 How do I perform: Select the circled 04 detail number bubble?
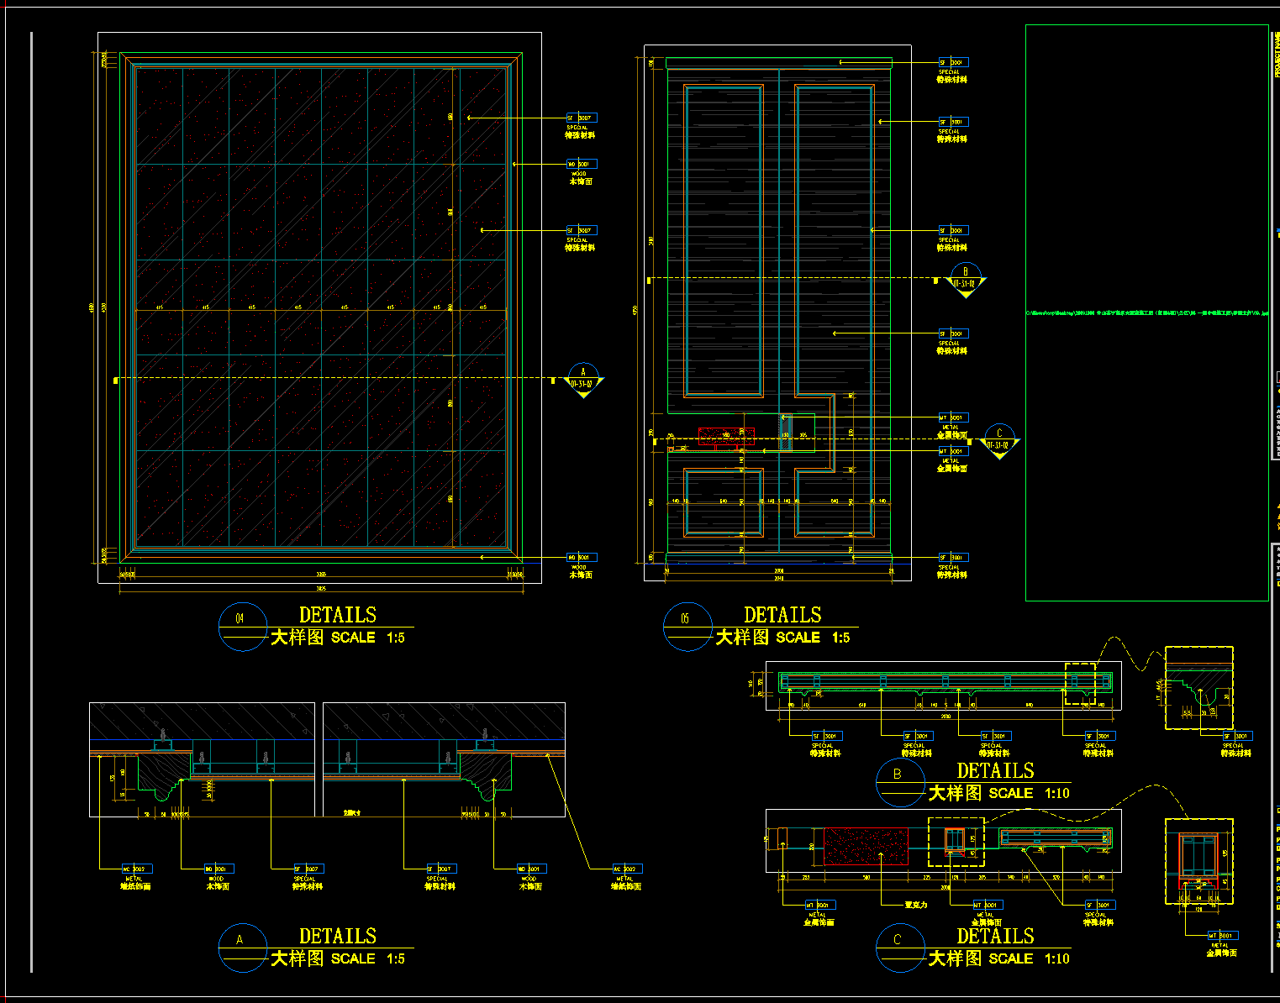coord(242,627)
